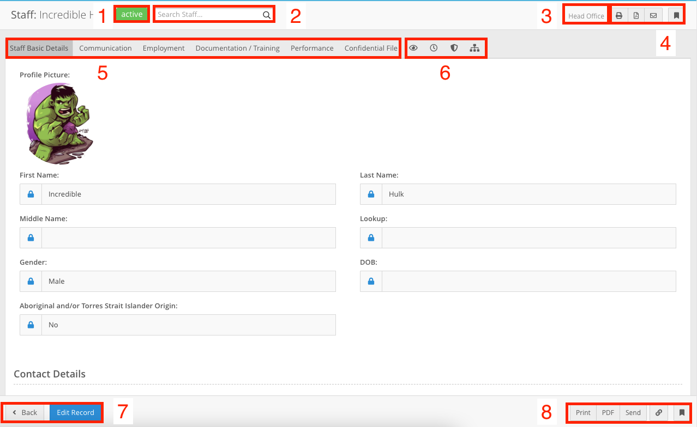The width and height of the screenshot is (697, 427).
Task: Open the Performance tab
Action: pyautogui.click(x=312, y=48)
